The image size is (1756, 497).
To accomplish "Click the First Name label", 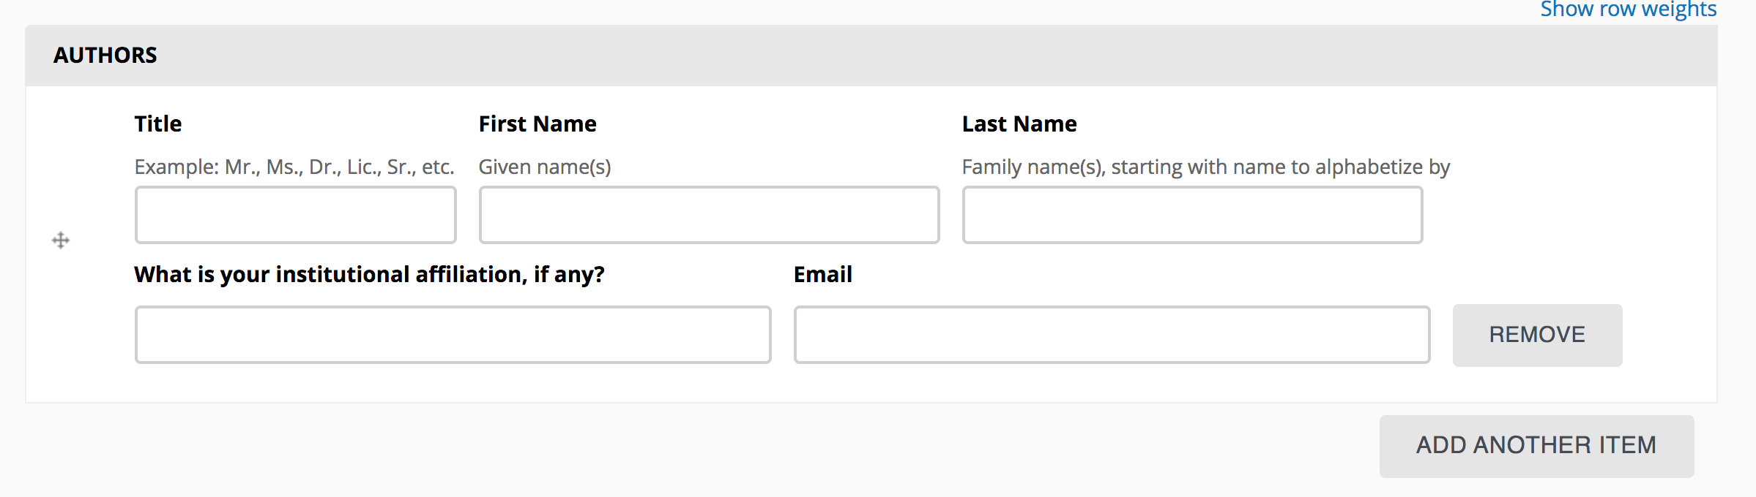I will coord(537,124).
